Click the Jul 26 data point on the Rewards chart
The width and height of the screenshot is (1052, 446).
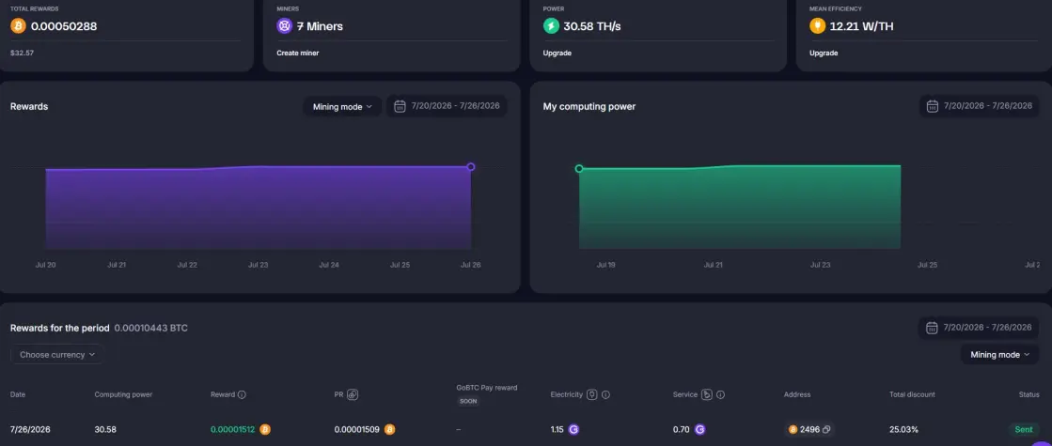pyautogui.click(x=471, y=167)
